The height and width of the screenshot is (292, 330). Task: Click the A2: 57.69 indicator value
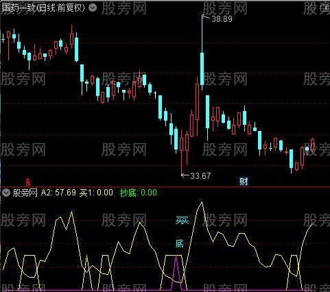coord(58,193)
